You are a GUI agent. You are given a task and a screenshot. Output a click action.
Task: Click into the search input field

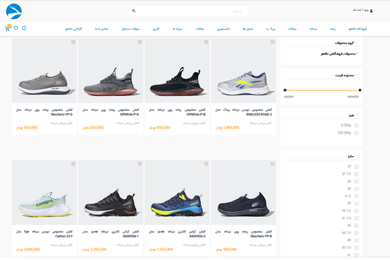pos(188,11)
